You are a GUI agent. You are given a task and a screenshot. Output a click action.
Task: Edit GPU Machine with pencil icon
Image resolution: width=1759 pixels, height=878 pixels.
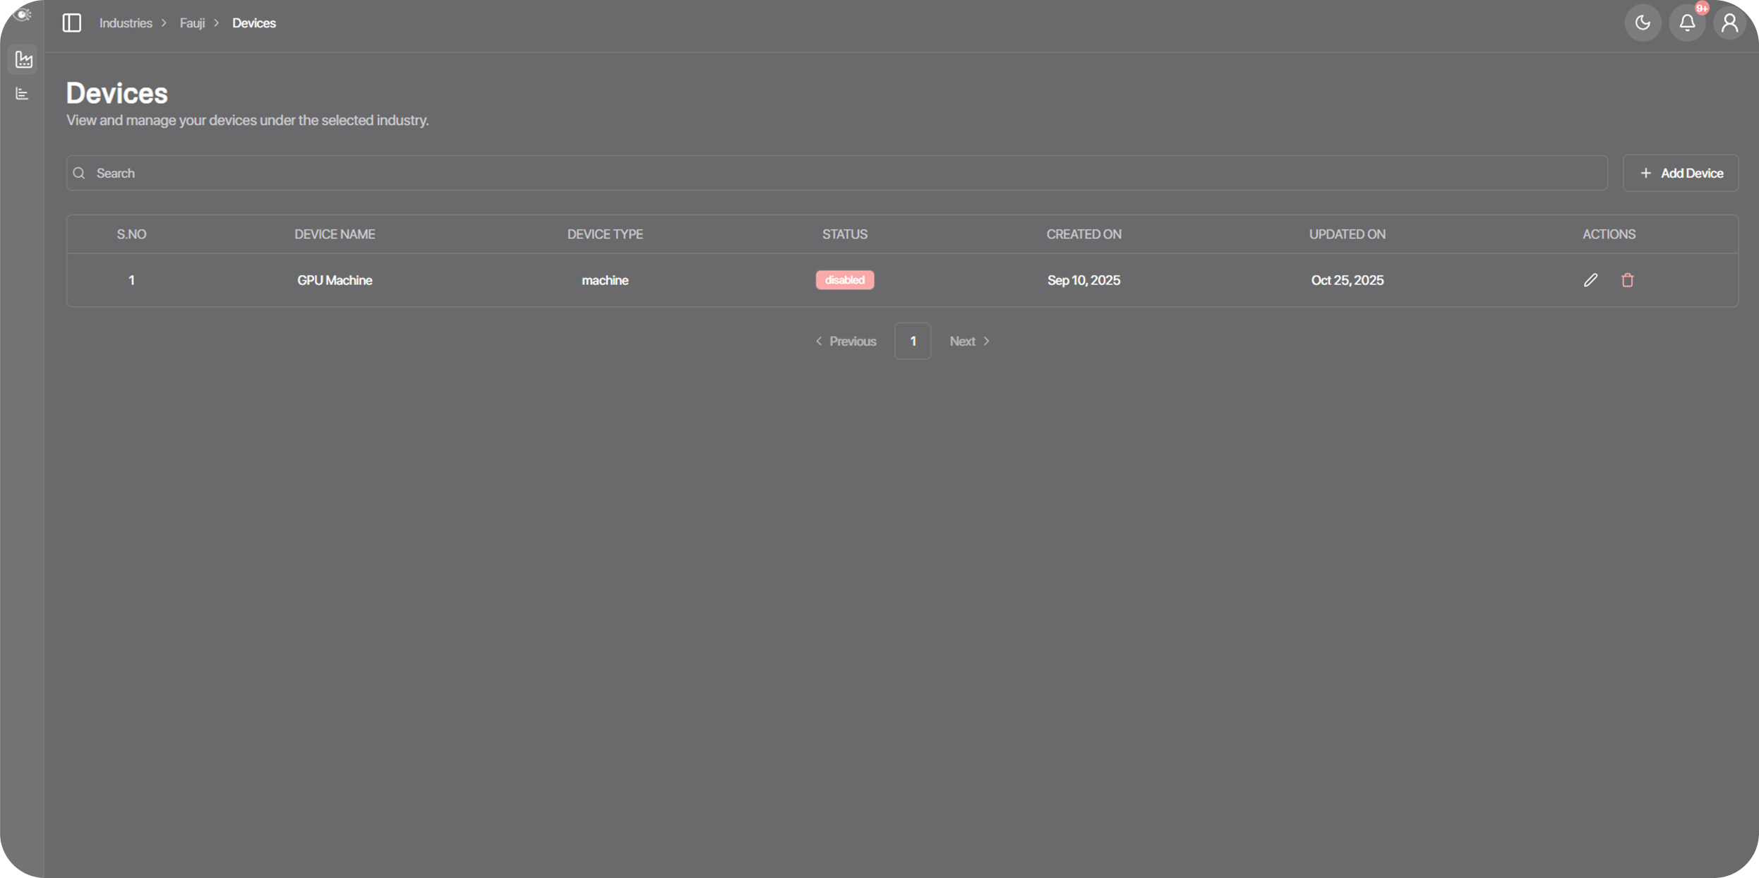point(1590,280)
